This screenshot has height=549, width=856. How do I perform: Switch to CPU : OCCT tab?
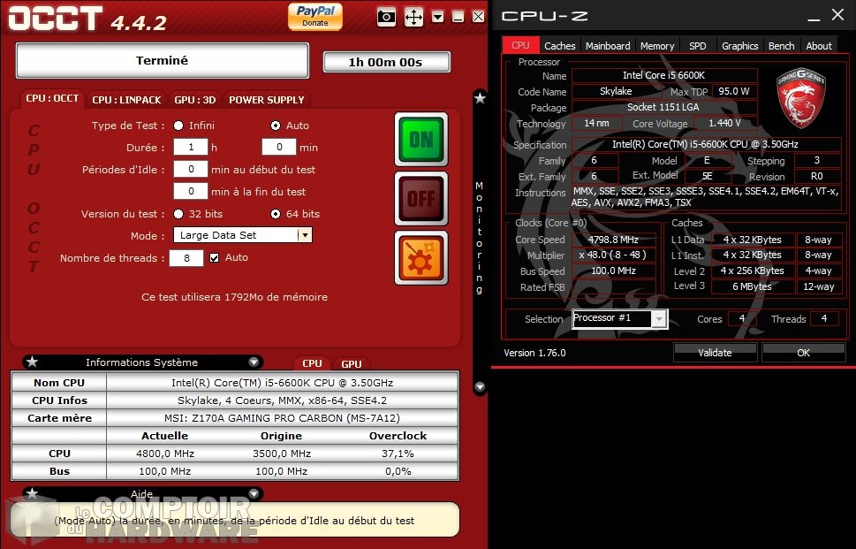click(x=52, y=98)
